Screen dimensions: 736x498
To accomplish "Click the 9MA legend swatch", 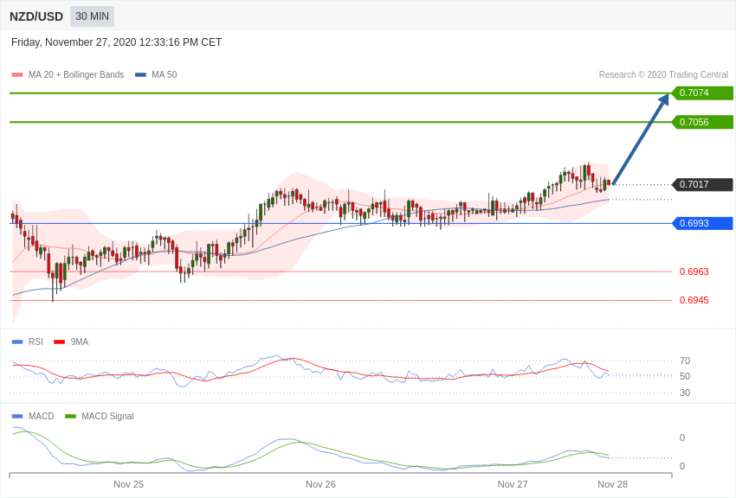I will click(60, 342).
